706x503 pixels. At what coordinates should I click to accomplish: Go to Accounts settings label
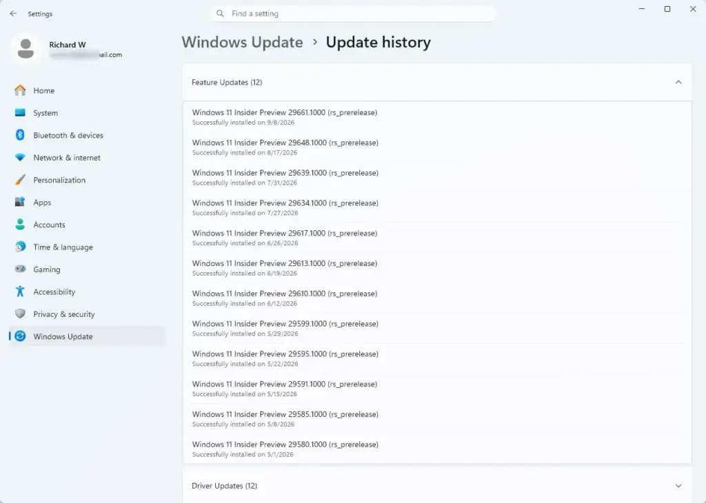(49, 225)
